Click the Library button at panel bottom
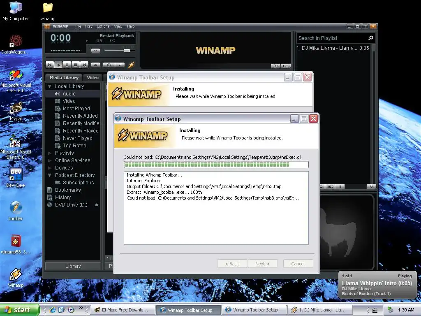Viewport: 421px width, 316px height. coord(73,266)
